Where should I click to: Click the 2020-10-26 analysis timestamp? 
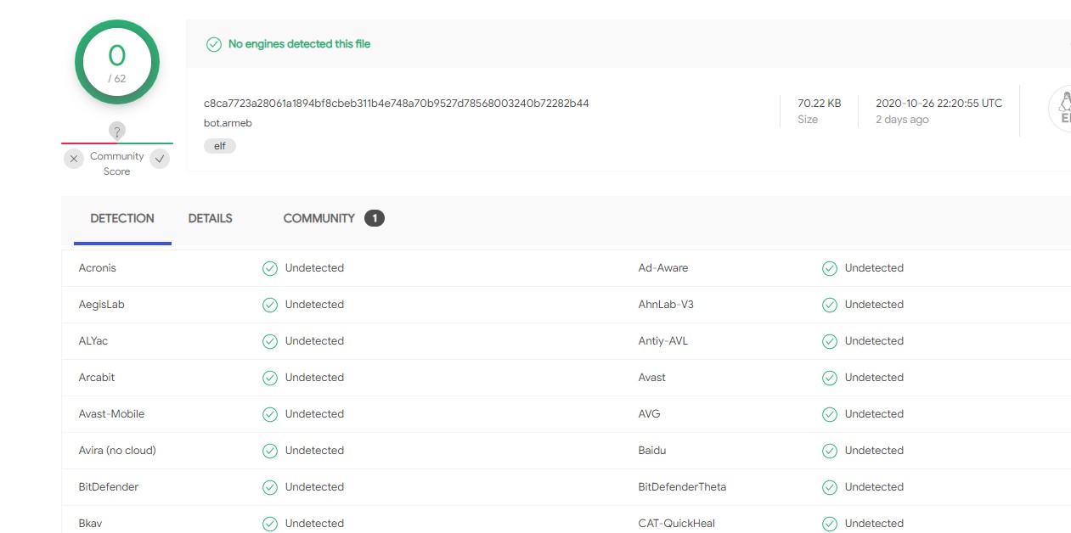(939, 104)
